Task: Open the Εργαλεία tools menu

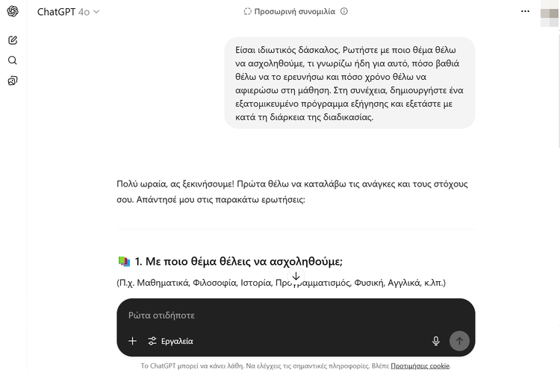Action: [x=171, y=341]
